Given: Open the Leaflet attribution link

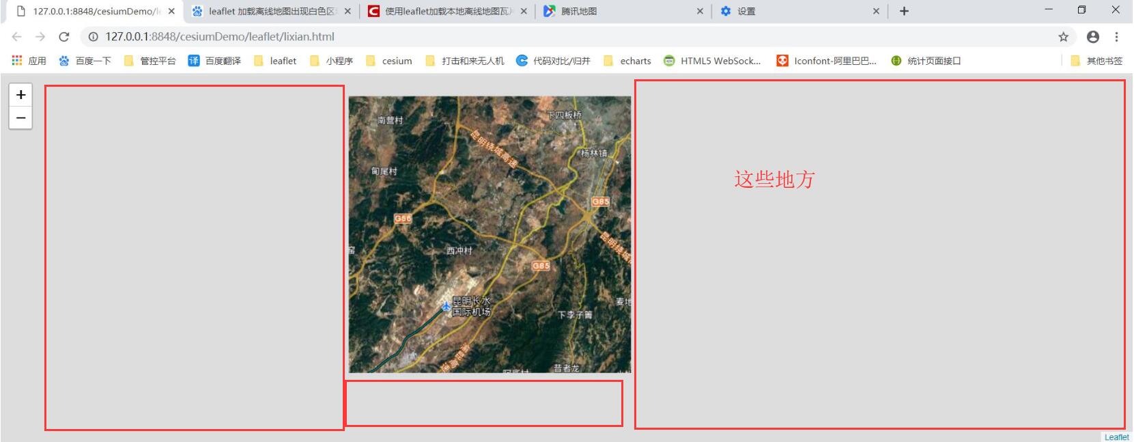Looking at the screenshot, I should pos(1116,437).
